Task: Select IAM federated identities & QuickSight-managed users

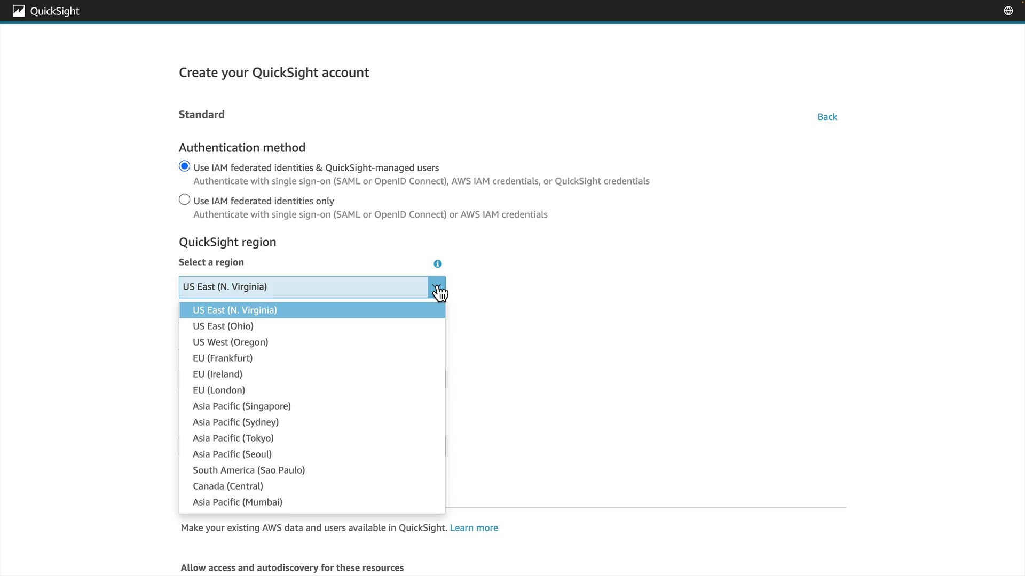Action: click(x=185, y=166)
